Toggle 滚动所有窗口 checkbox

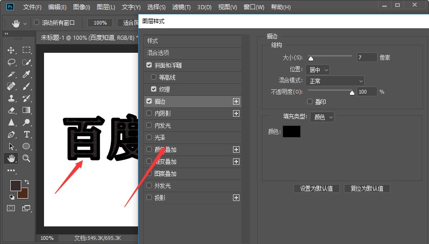tap(37, 22)
